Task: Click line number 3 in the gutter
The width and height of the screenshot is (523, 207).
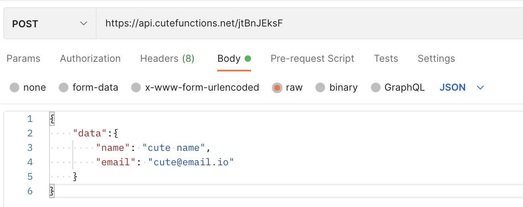Action: pyautogui.click(x=30, y=148)
